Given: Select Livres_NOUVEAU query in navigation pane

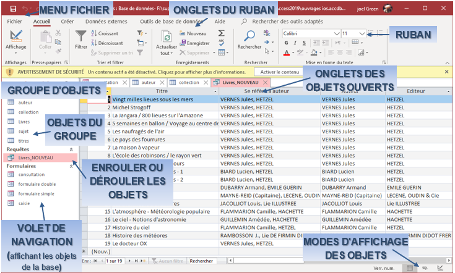Looking at the screenshot, I should click(x=41, y=157).
